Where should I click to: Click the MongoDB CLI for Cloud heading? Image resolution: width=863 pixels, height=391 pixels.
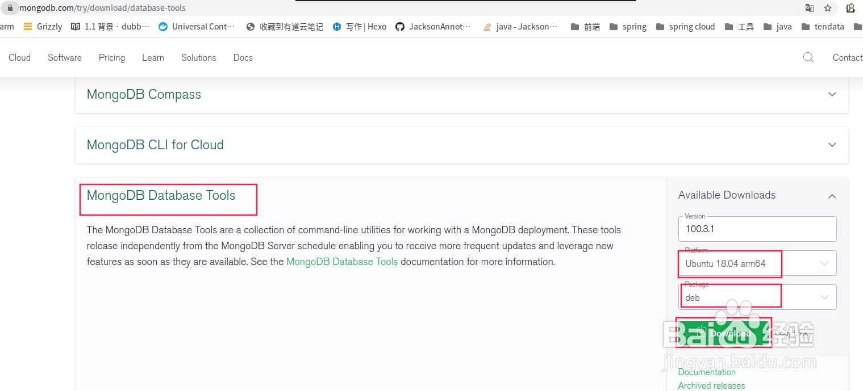click(x=155, y=145)
